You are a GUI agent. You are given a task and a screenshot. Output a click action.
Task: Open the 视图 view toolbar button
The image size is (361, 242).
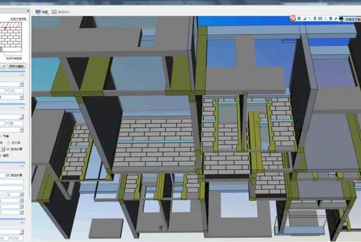point(42,12)
